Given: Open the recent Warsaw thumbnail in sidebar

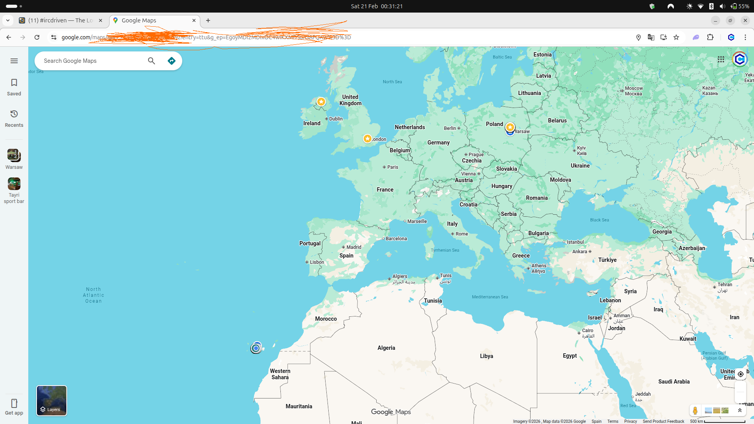Looking at the screenshot, I should pos(14,155).
